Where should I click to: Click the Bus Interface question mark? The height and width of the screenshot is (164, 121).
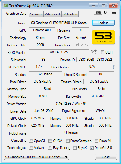113,67
